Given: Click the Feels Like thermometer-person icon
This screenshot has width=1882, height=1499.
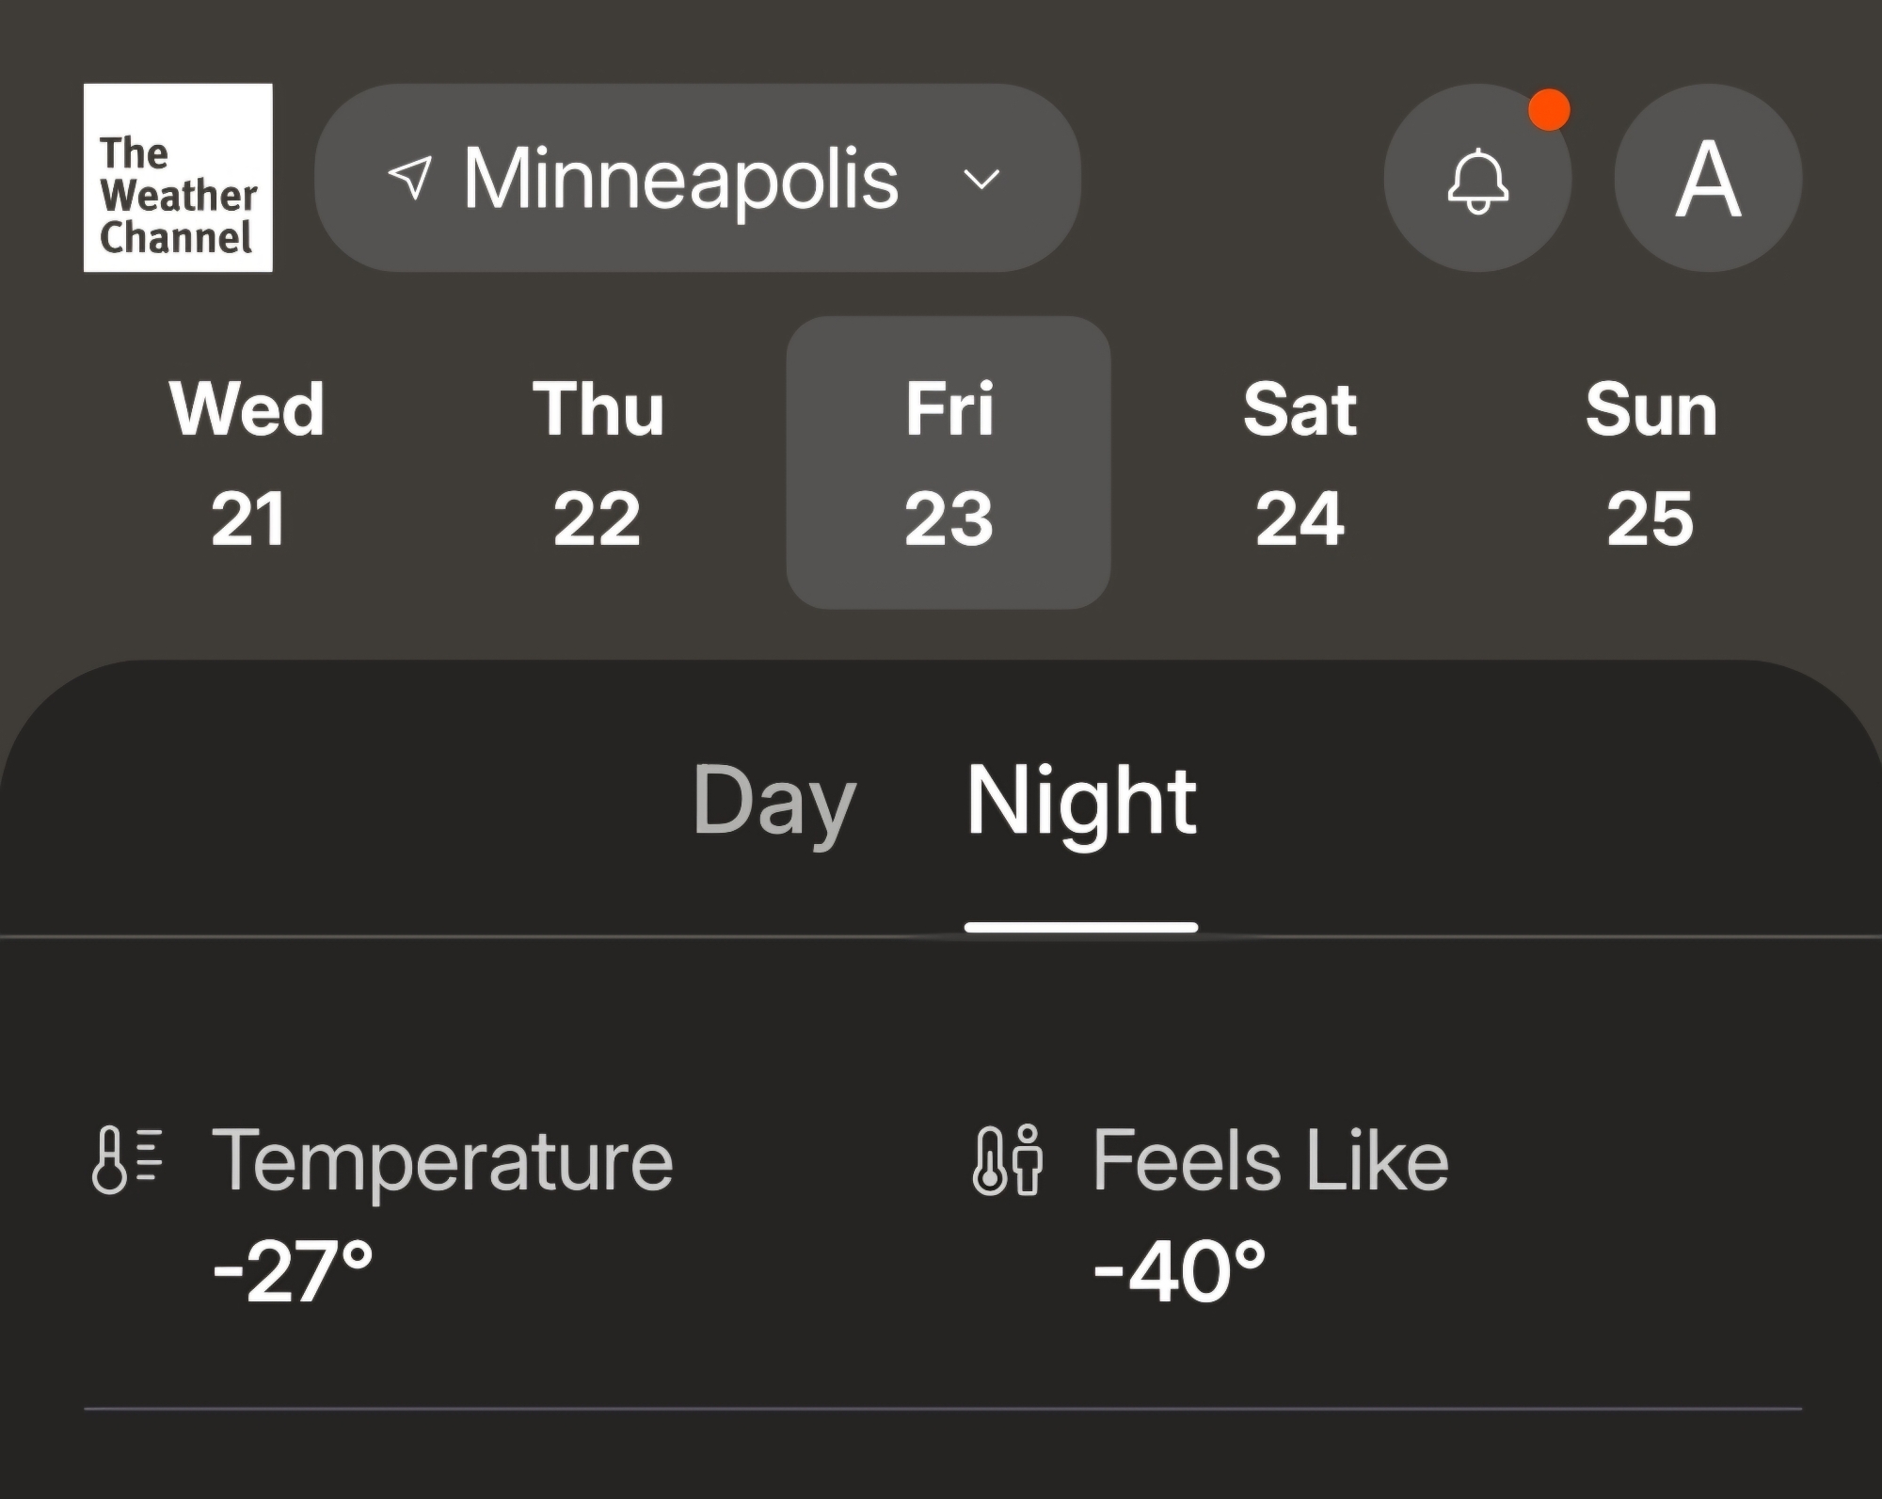Looking at the screenshot, I should point(1008,1160).
